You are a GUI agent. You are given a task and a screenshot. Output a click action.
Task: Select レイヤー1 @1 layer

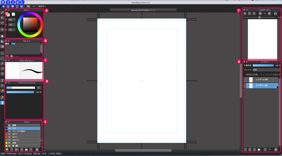[x=262, y=85]
